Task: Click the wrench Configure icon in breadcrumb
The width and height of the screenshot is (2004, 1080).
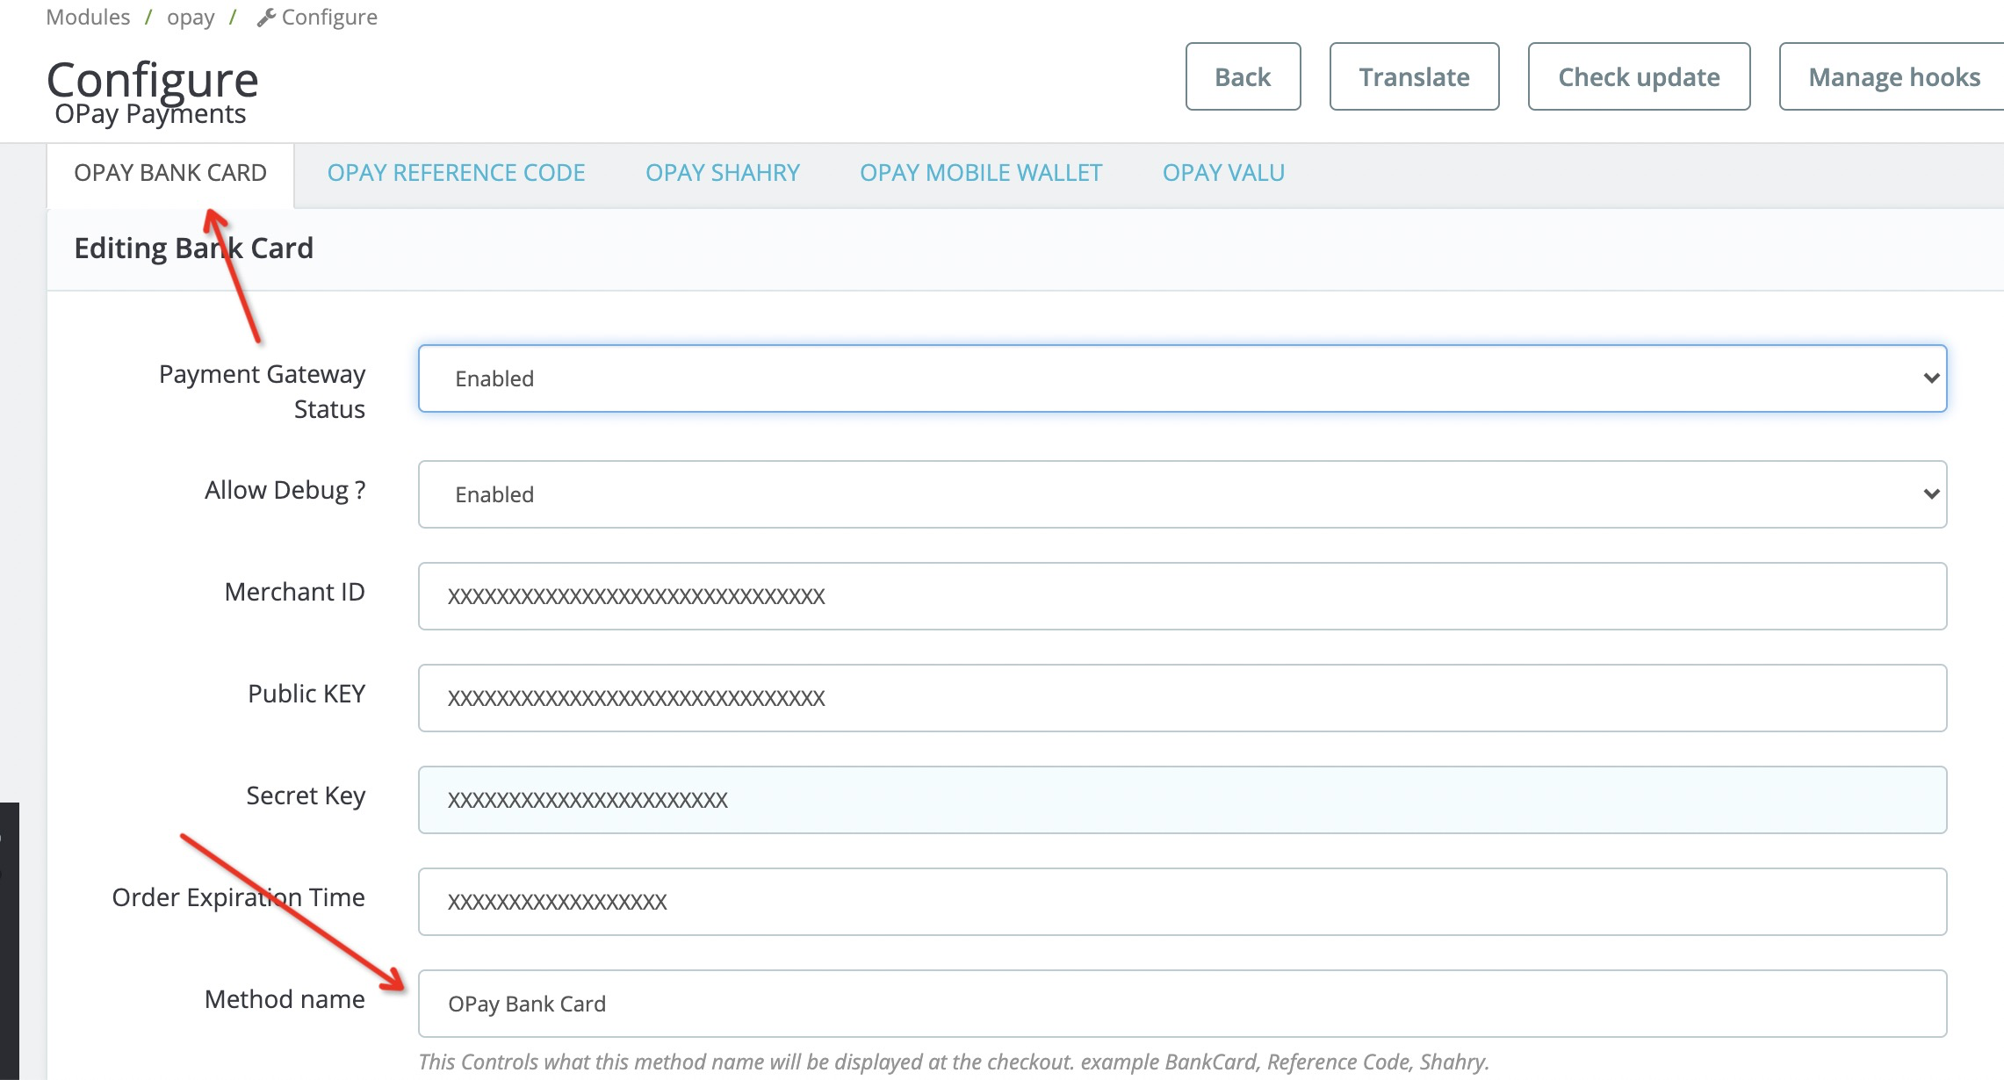Action: point(261,18)
